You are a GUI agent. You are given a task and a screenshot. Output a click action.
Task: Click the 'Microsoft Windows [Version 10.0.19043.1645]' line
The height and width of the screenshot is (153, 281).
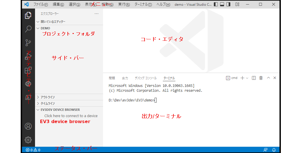pyautogui.click(x=152, y=86)
